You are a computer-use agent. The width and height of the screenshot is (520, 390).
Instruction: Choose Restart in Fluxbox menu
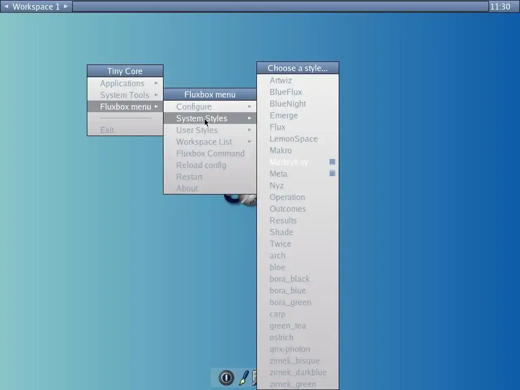point(210,177)
